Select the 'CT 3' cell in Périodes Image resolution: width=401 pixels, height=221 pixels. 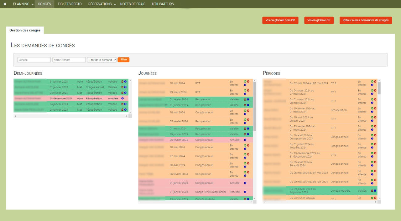coord(333,155)
